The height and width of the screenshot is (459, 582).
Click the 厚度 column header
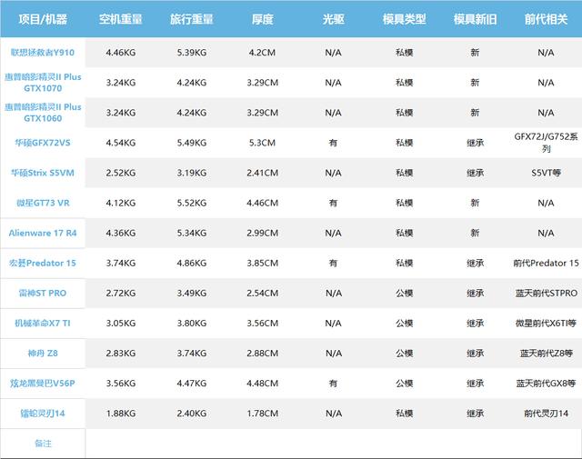click(x=263, y=19)
